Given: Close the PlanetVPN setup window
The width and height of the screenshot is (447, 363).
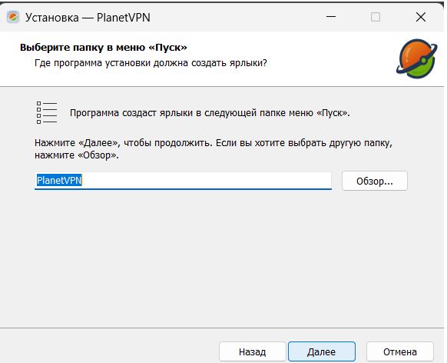Looking at the screenshot, I should pyautogui.click(x=420, y=17).
